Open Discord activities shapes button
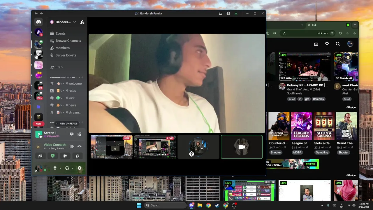Viewport: 373px width, 210px height. click(65, 156)
